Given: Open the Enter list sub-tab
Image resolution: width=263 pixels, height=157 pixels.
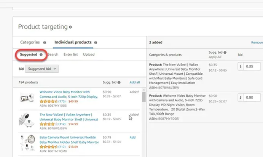Looking at the screenshot, I should click(x=71, y=54).
